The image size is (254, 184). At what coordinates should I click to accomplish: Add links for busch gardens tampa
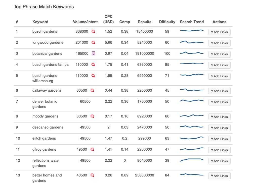(x=220, y=65)
